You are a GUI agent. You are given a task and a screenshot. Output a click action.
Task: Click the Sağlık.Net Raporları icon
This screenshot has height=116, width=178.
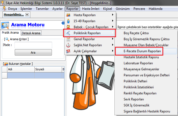(x=68, y=45)
